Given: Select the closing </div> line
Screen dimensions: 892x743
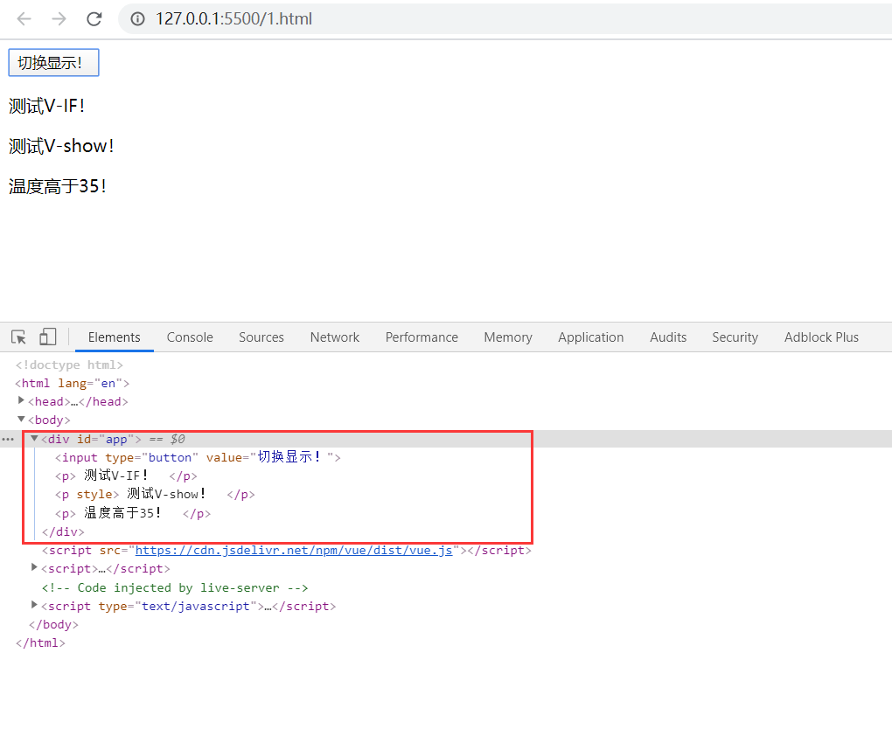Looking at the screenshot, I should click(x=63, y=532).
